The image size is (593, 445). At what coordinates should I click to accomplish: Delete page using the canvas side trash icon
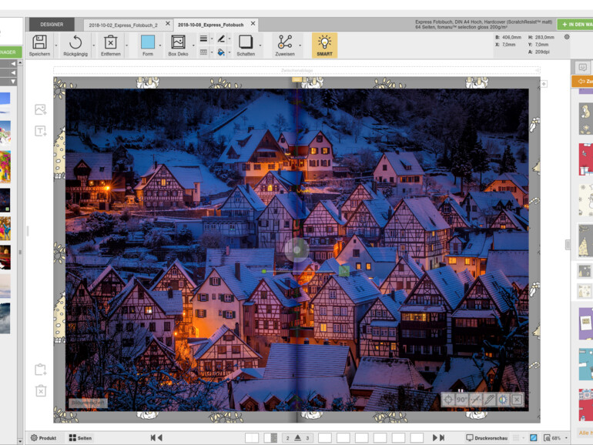coord(41,390)
